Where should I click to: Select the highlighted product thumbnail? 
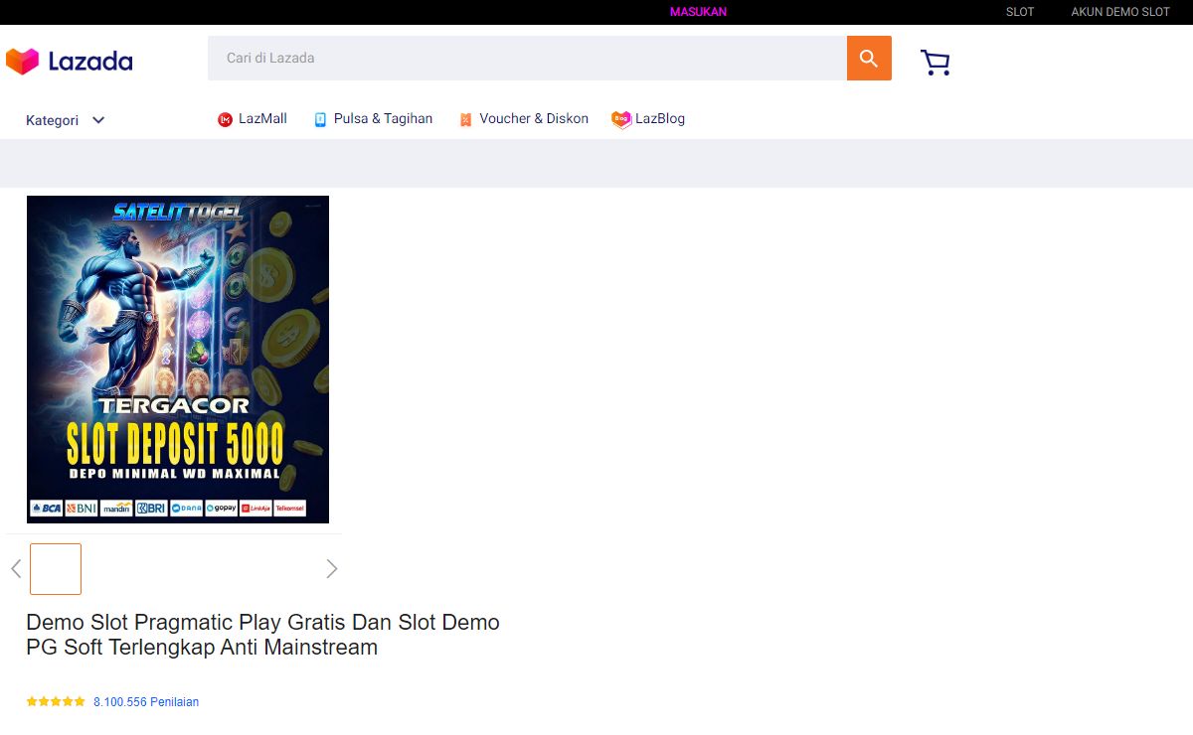[x=56, y=569]
